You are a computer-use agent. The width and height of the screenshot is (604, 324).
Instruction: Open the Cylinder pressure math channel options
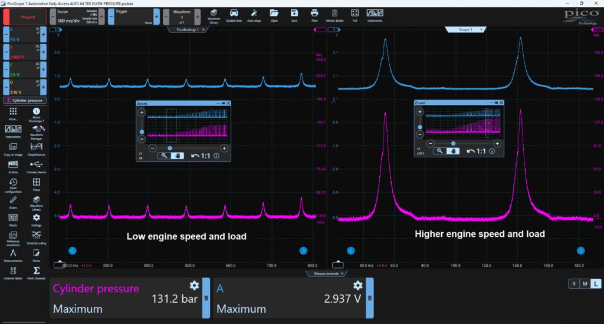click(x=25, y=100)
